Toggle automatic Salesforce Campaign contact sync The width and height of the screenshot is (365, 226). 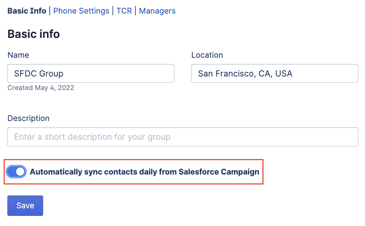16,172
